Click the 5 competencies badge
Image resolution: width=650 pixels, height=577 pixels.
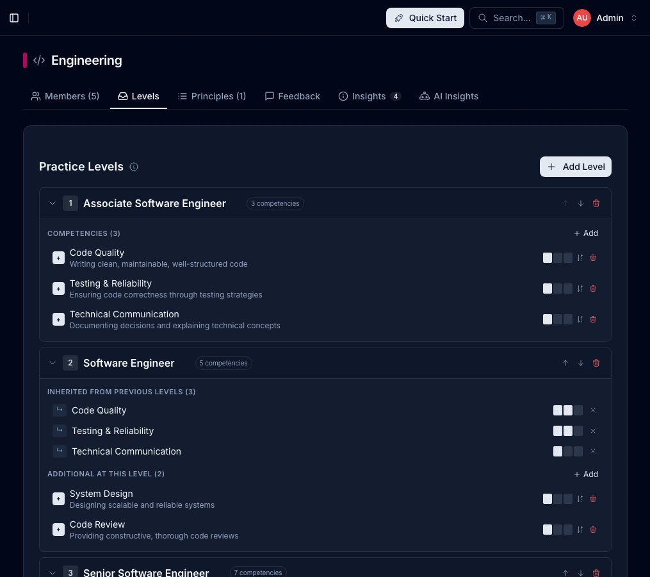[x=223, y=364]
